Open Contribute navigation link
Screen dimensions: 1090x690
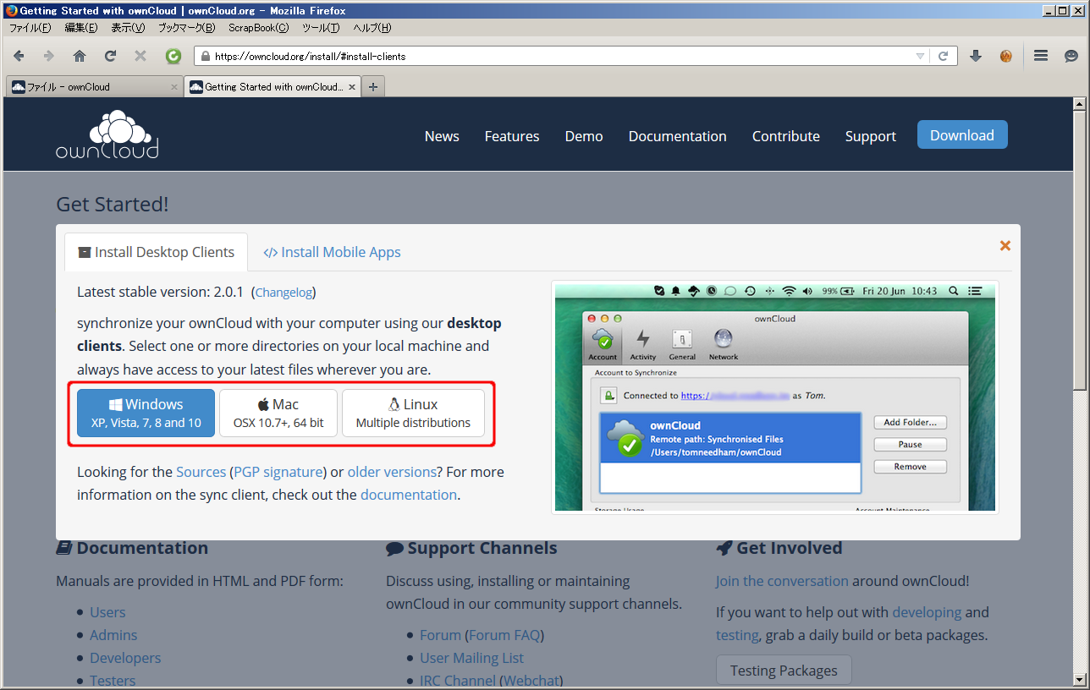pyautogui.click(x=786, y=136)
